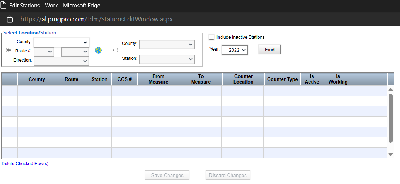Click the Discard Changes button

tap(228, 175)
